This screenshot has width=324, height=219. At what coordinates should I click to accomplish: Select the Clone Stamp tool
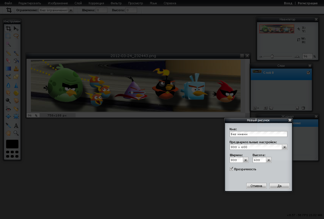pos(16,69)
